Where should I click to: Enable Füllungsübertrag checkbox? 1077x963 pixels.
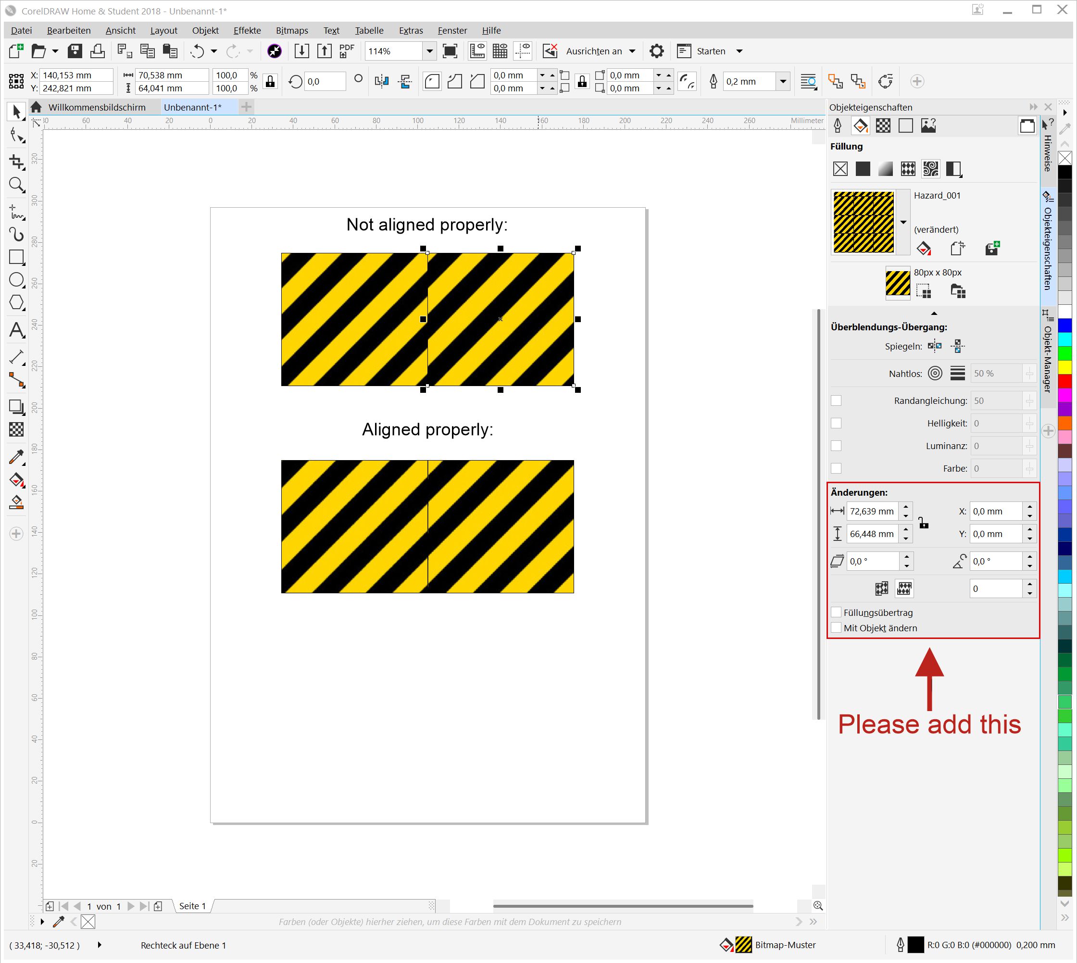[x=836, y=612]
